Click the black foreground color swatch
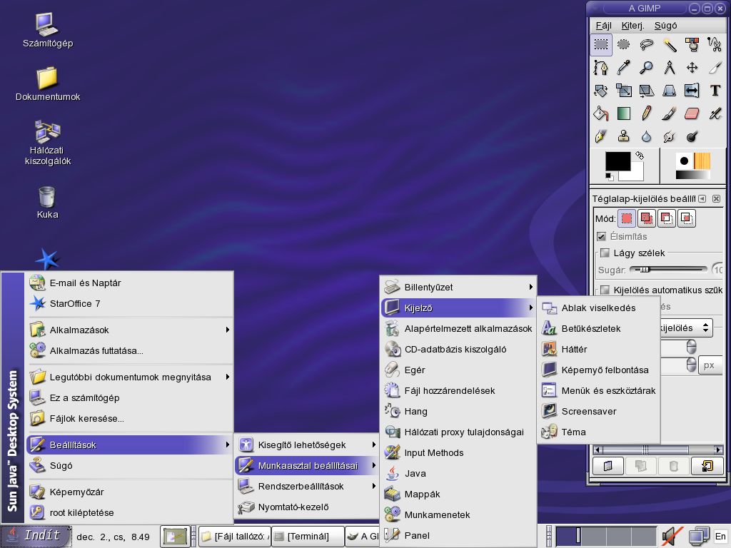 coord(617,162)
